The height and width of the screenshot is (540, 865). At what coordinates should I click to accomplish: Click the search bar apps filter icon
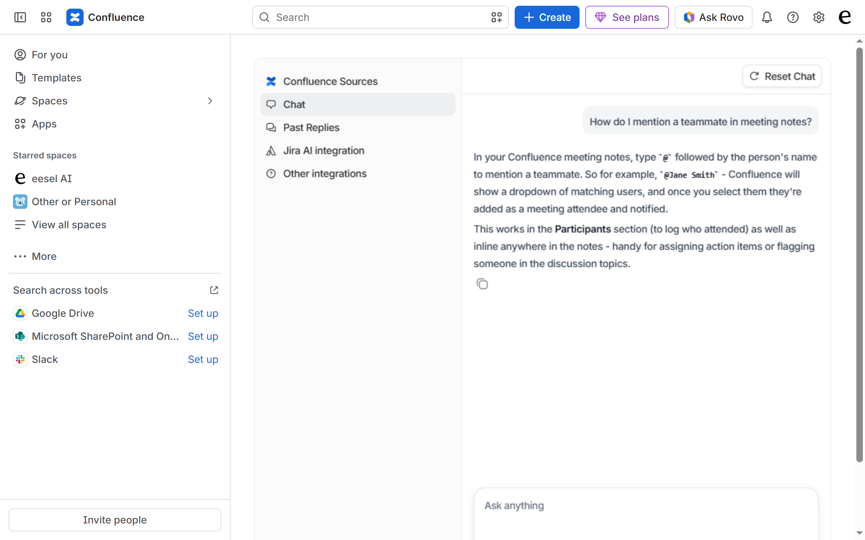(x=497, y=17)
